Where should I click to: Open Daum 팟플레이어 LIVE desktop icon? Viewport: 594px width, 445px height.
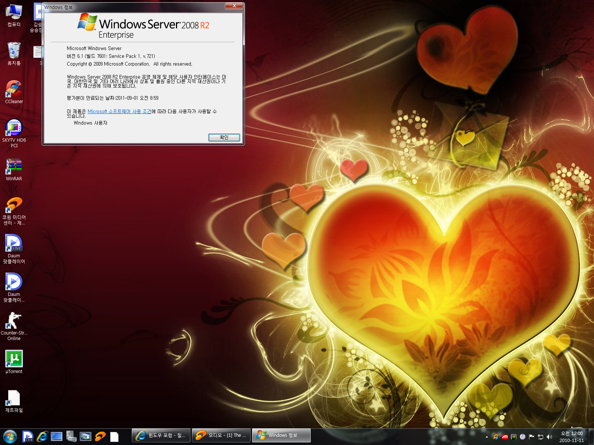tap(14, 249)
